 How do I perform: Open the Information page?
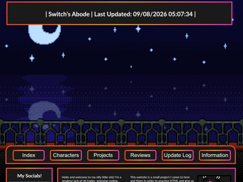215,155
